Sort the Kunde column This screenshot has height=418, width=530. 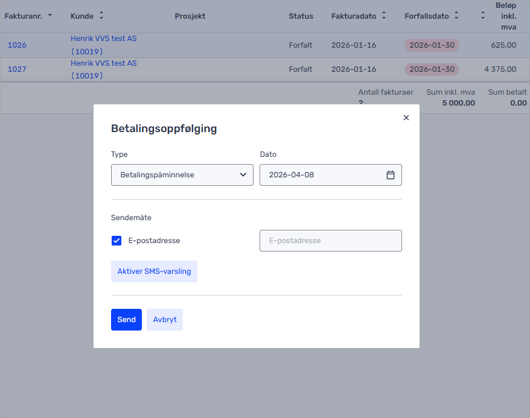(101, 16)
